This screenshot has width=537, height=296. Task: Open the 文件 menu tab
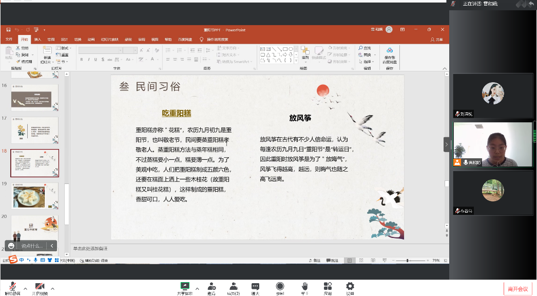tap(9, 39)
